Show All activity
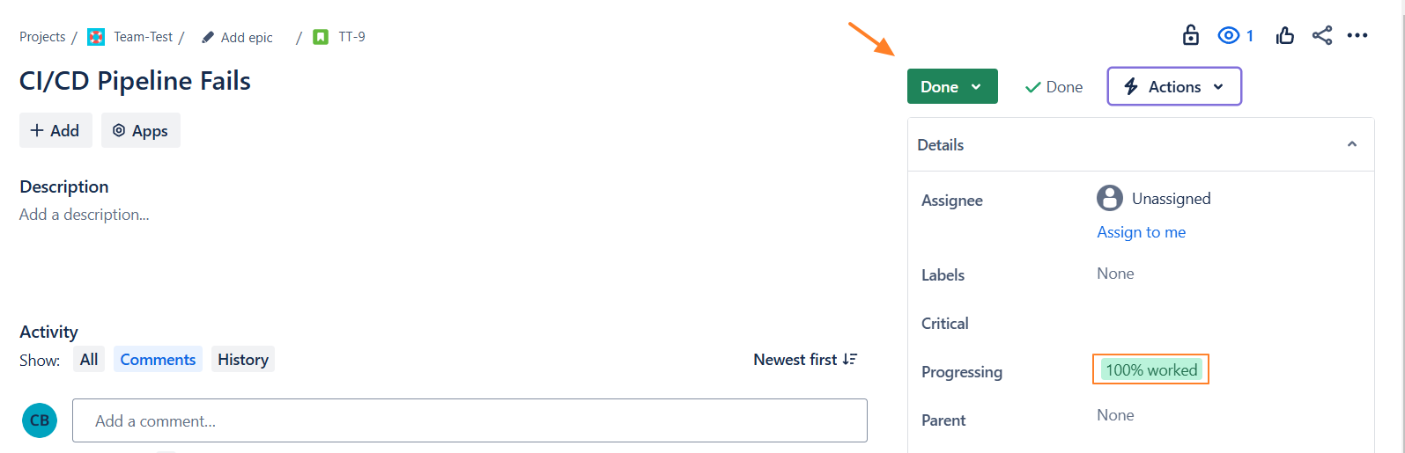This screenshot has height=453, width=1405. point(89,359)
